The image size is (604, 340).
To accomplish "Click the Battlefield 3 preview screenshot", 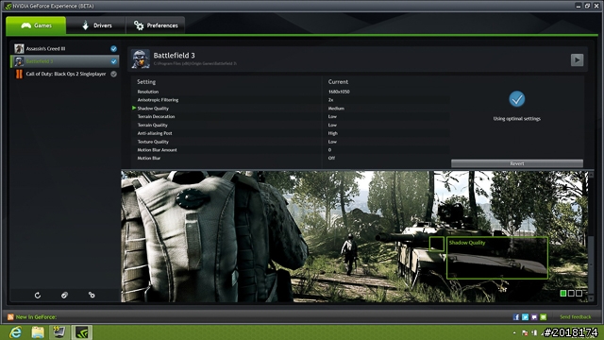I will tap(355, 236).
